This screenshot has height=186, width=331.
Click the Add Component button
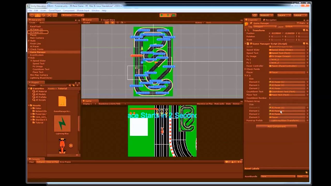276,126
